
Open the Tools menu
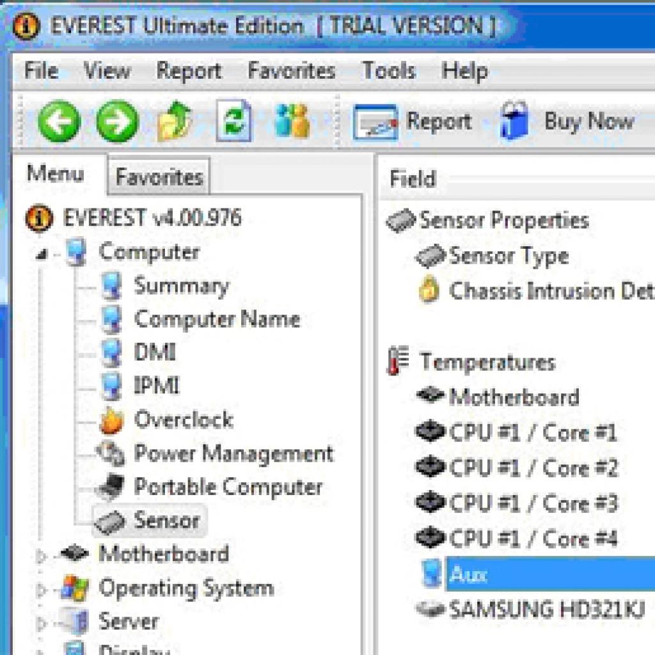(x=389, y=70)
